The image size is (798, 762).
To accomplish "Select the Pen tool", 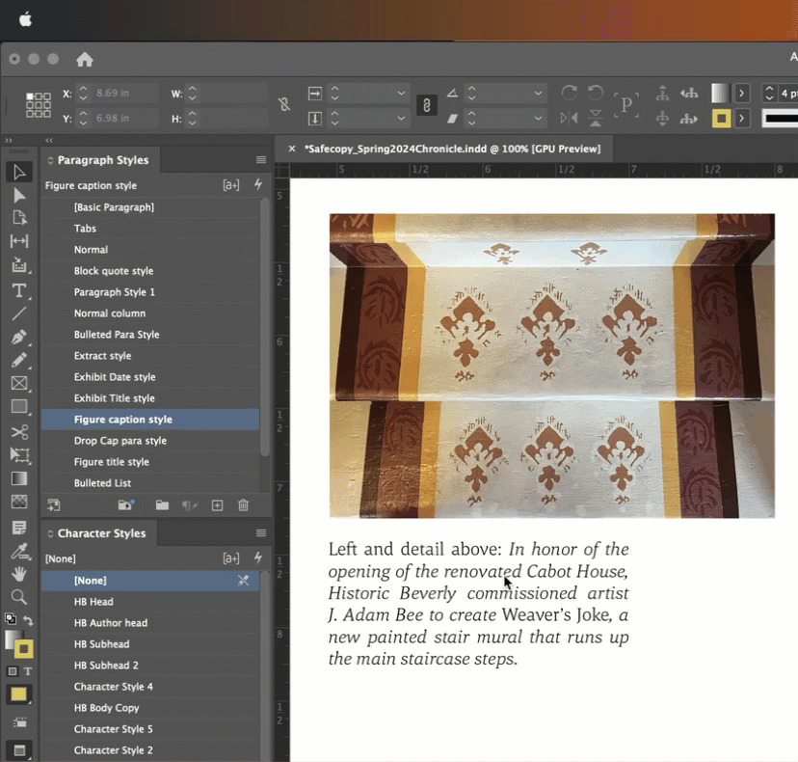I will (x=19, y=338).
